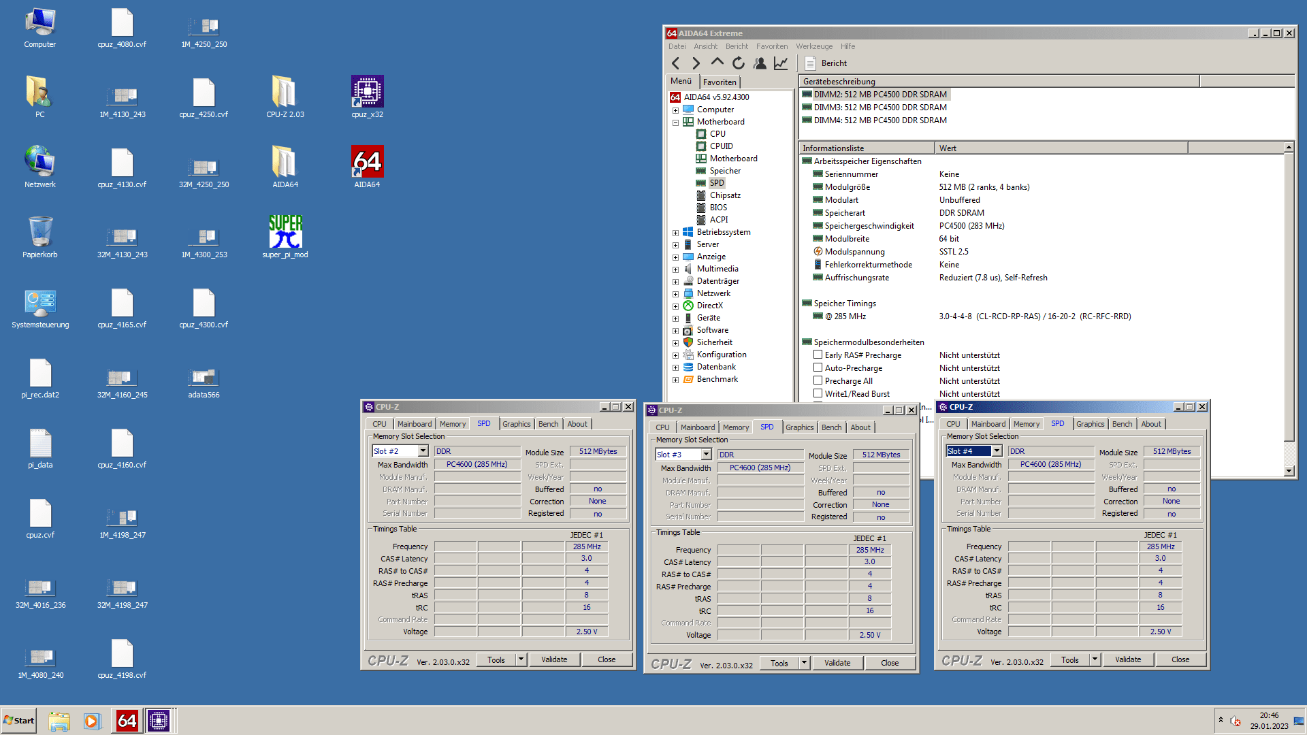Click the AIDA64 user/debug icon in toolbar
1307x735 pixels.
point(760,63)
